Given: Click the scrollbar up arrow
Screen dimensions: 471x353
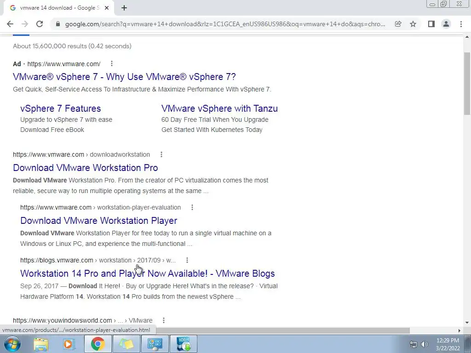Looking at the screenshot, I should 467,37.
